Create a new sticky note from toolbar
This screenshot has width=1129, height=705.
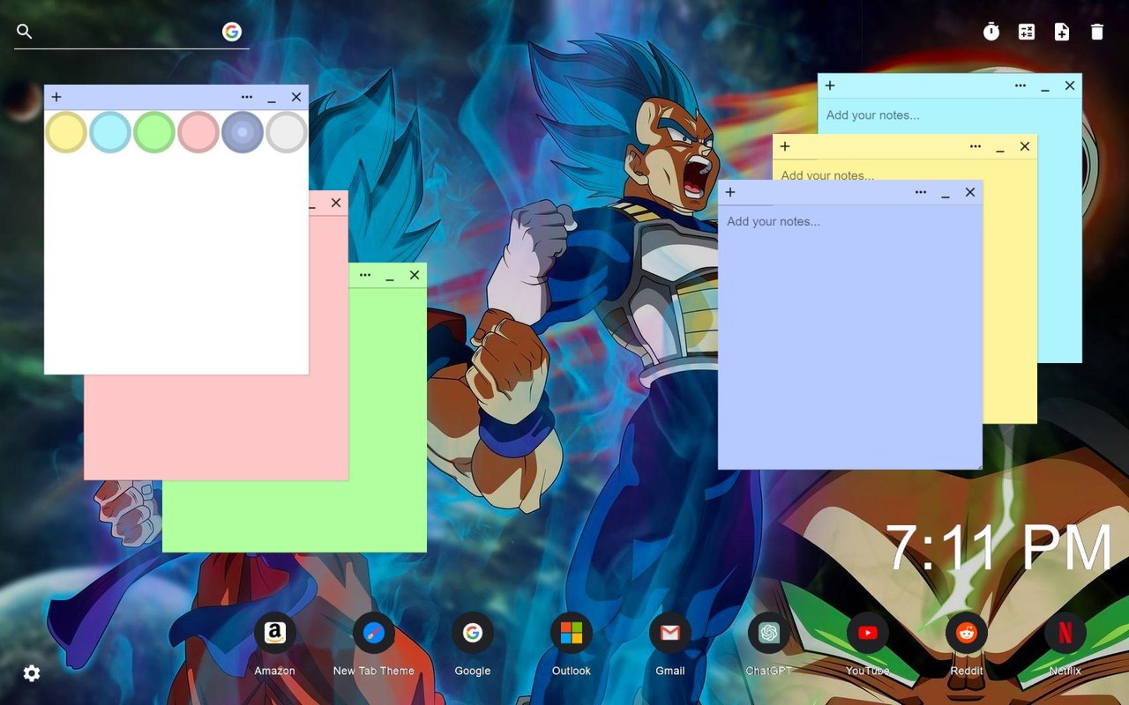(x=1062, y=32)
